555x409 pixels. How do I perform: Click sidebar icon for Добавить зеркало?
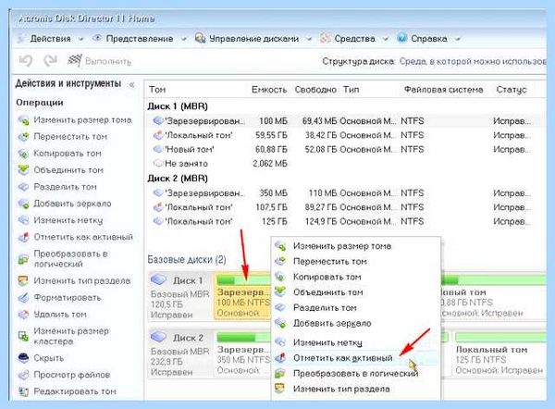[23, 204]
